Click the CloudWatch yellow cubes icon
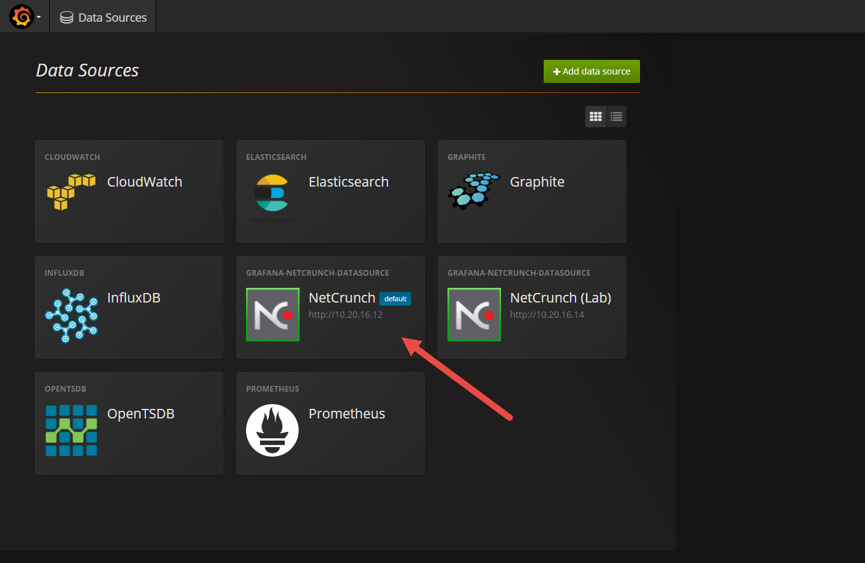The image size is (865, 563). [x=71, y=192]
